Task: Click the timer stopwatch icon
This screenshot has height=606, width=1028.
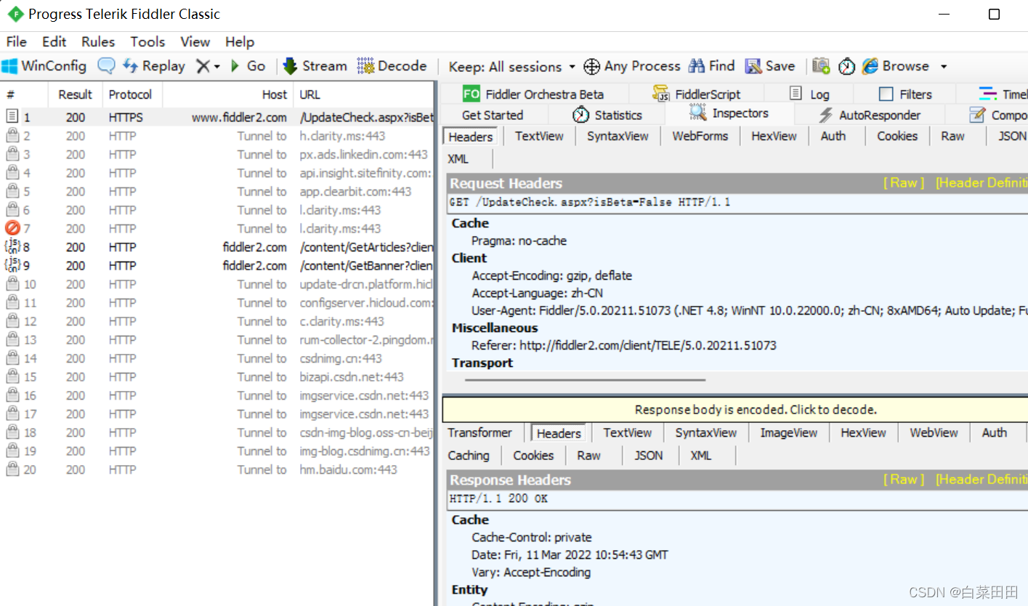Action: pos(847,66)
